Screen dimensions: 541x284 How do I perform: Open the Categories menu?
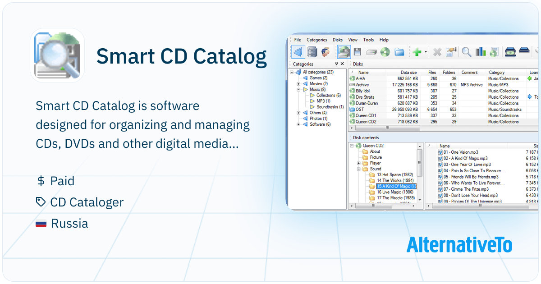pyautogui.click(x=317, y=40)
